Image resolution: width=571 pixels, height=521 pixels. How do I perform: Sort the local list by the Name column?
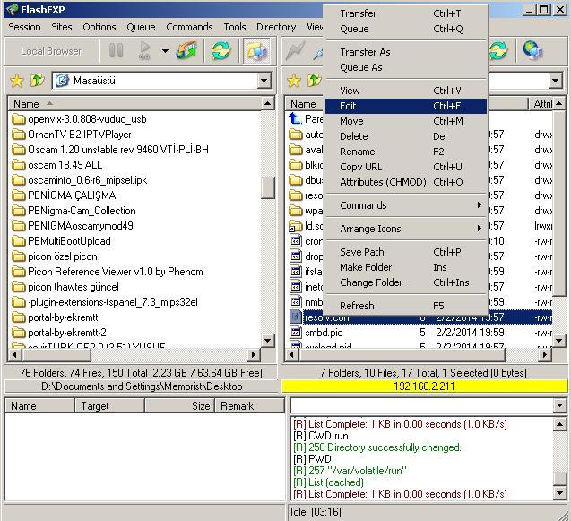click(134, 104)
